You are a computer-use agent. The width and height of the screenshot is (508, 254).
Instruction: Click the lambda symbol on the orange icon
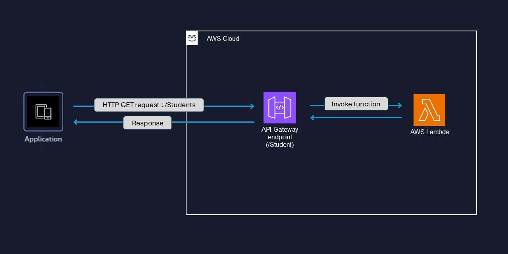[x=429, y=110]
